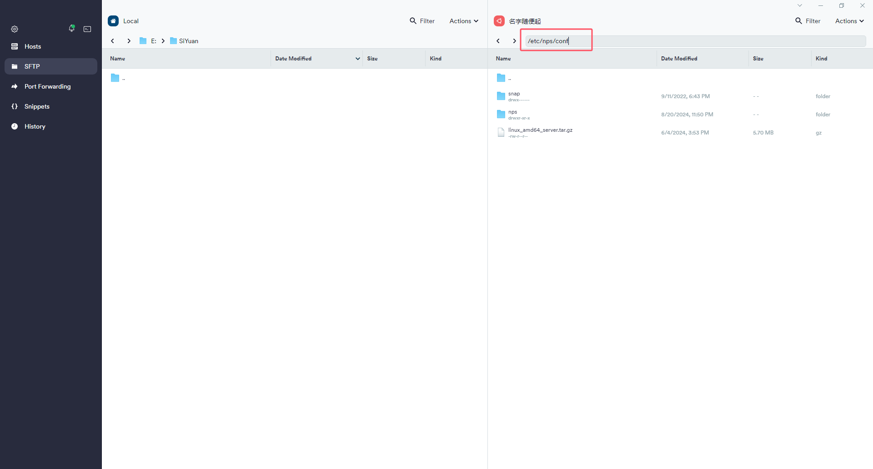
Task: Open the settings gear icon
Action: [x=15, y=29]
